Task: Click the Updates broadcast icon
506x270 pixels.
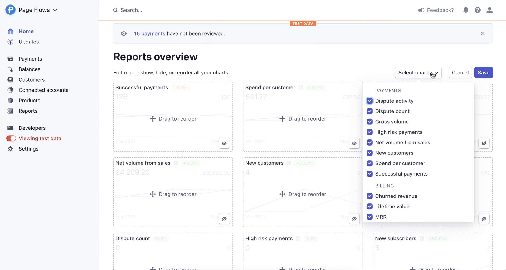Action: (10, 42)
